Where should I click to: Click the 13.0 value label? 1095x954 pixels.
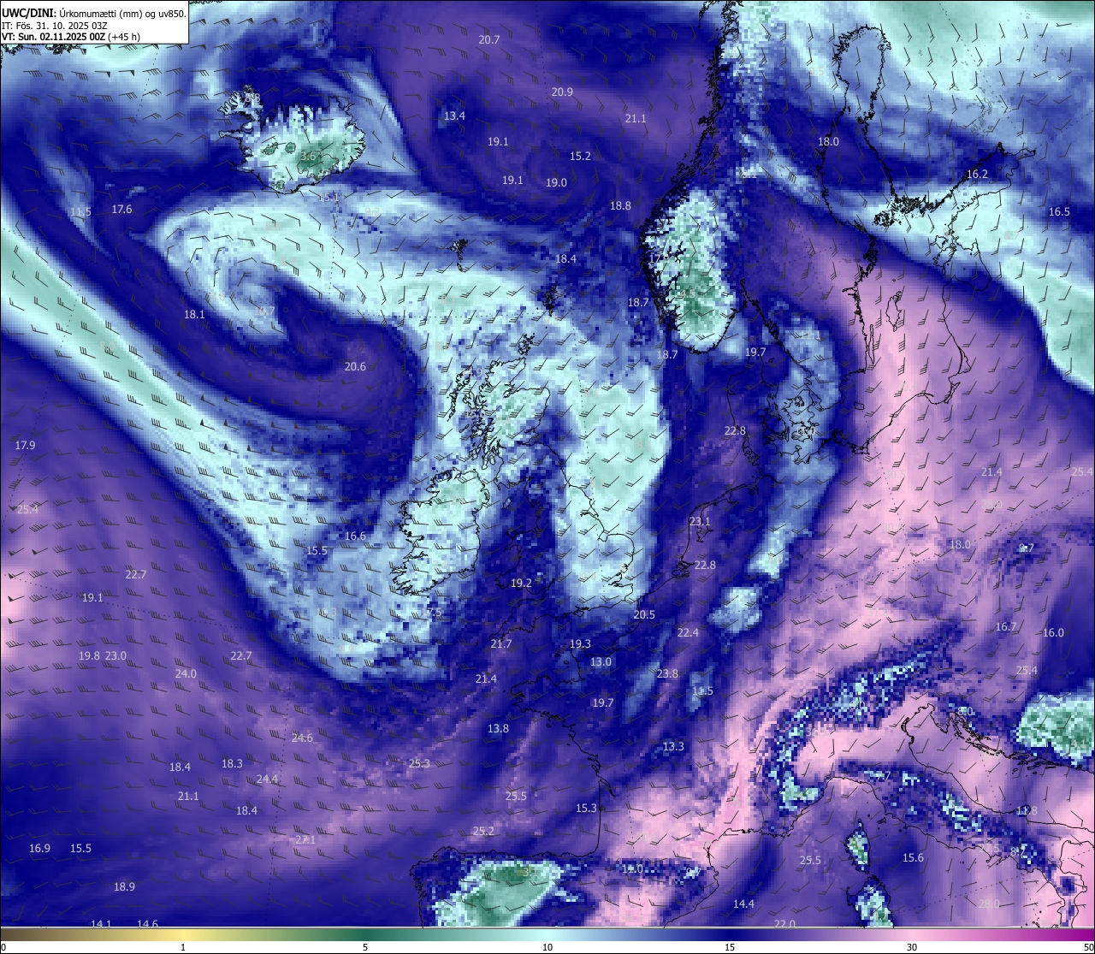601,662
